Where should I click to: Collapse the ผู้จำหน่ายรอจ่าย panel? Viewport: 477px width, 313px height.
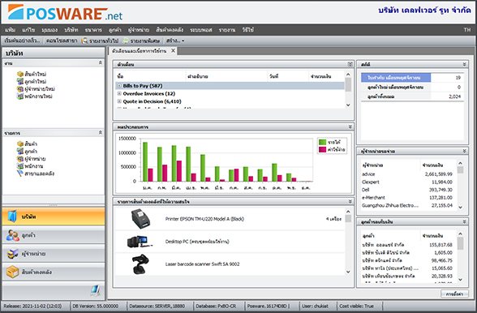click(x=464, y=151)
